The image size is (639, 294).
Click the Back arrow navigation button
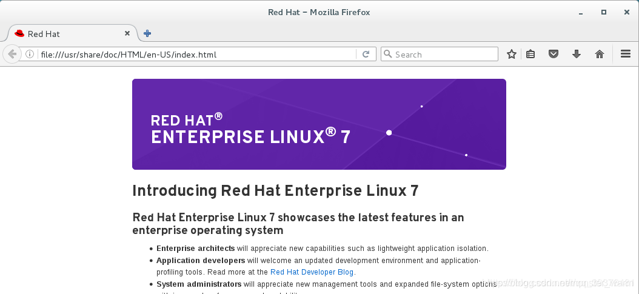tap(12, 54)
